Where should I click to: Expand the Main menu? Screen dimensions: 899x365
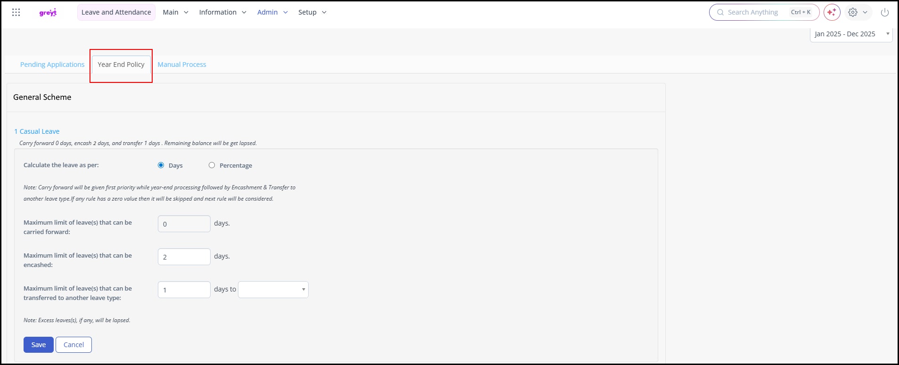(176, 12)
